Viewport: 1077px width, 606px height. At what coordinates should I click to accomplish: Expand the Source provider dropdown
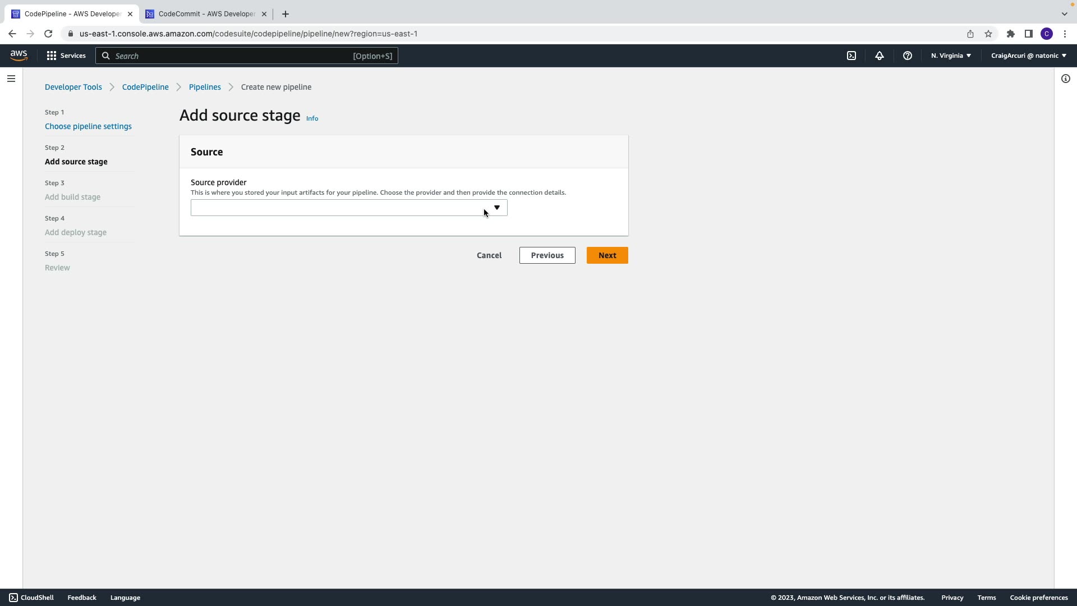click(x=349, y=208)
